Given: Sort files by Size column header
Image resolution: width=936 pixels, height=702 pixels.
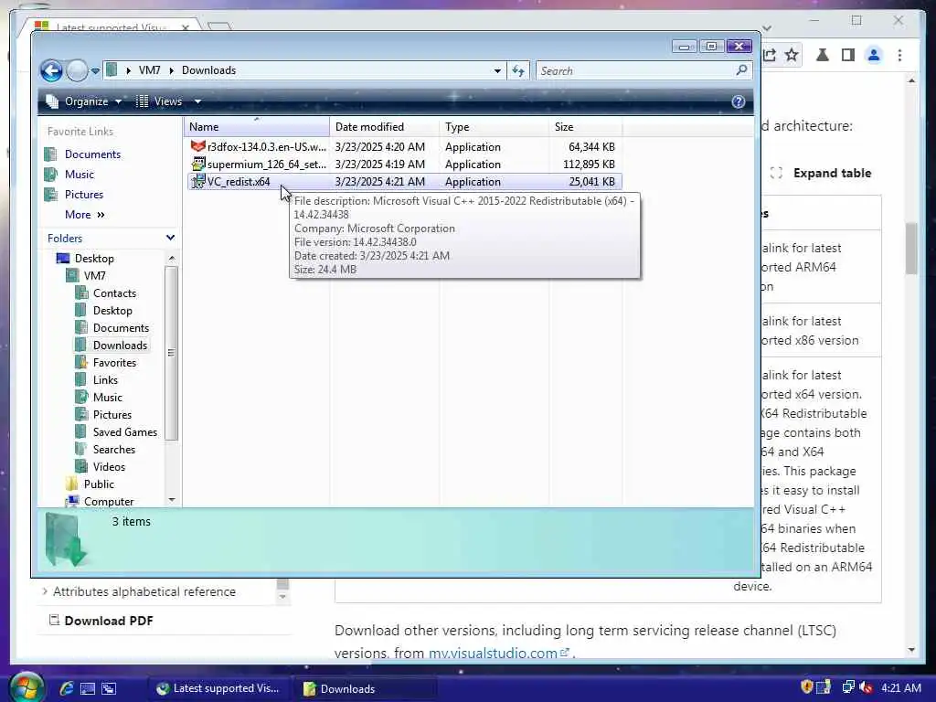Looking at the screenshot, I should tap(585, 126).
